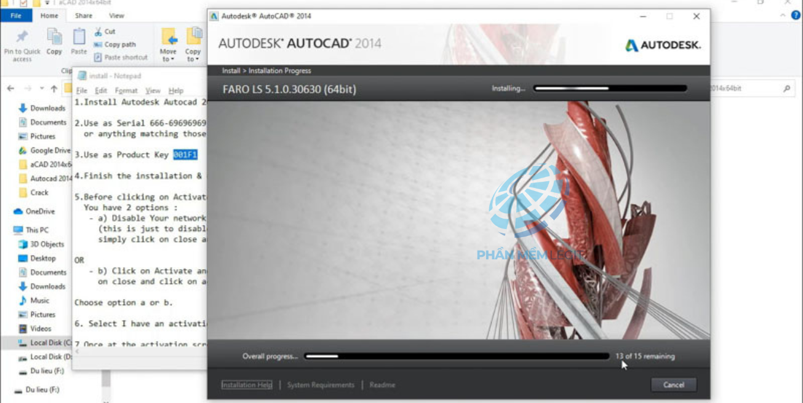This screenshot has height=403, width=803.
Task: Click the "2.Use as Serial" line in Notepad
Action: [140, 123]
